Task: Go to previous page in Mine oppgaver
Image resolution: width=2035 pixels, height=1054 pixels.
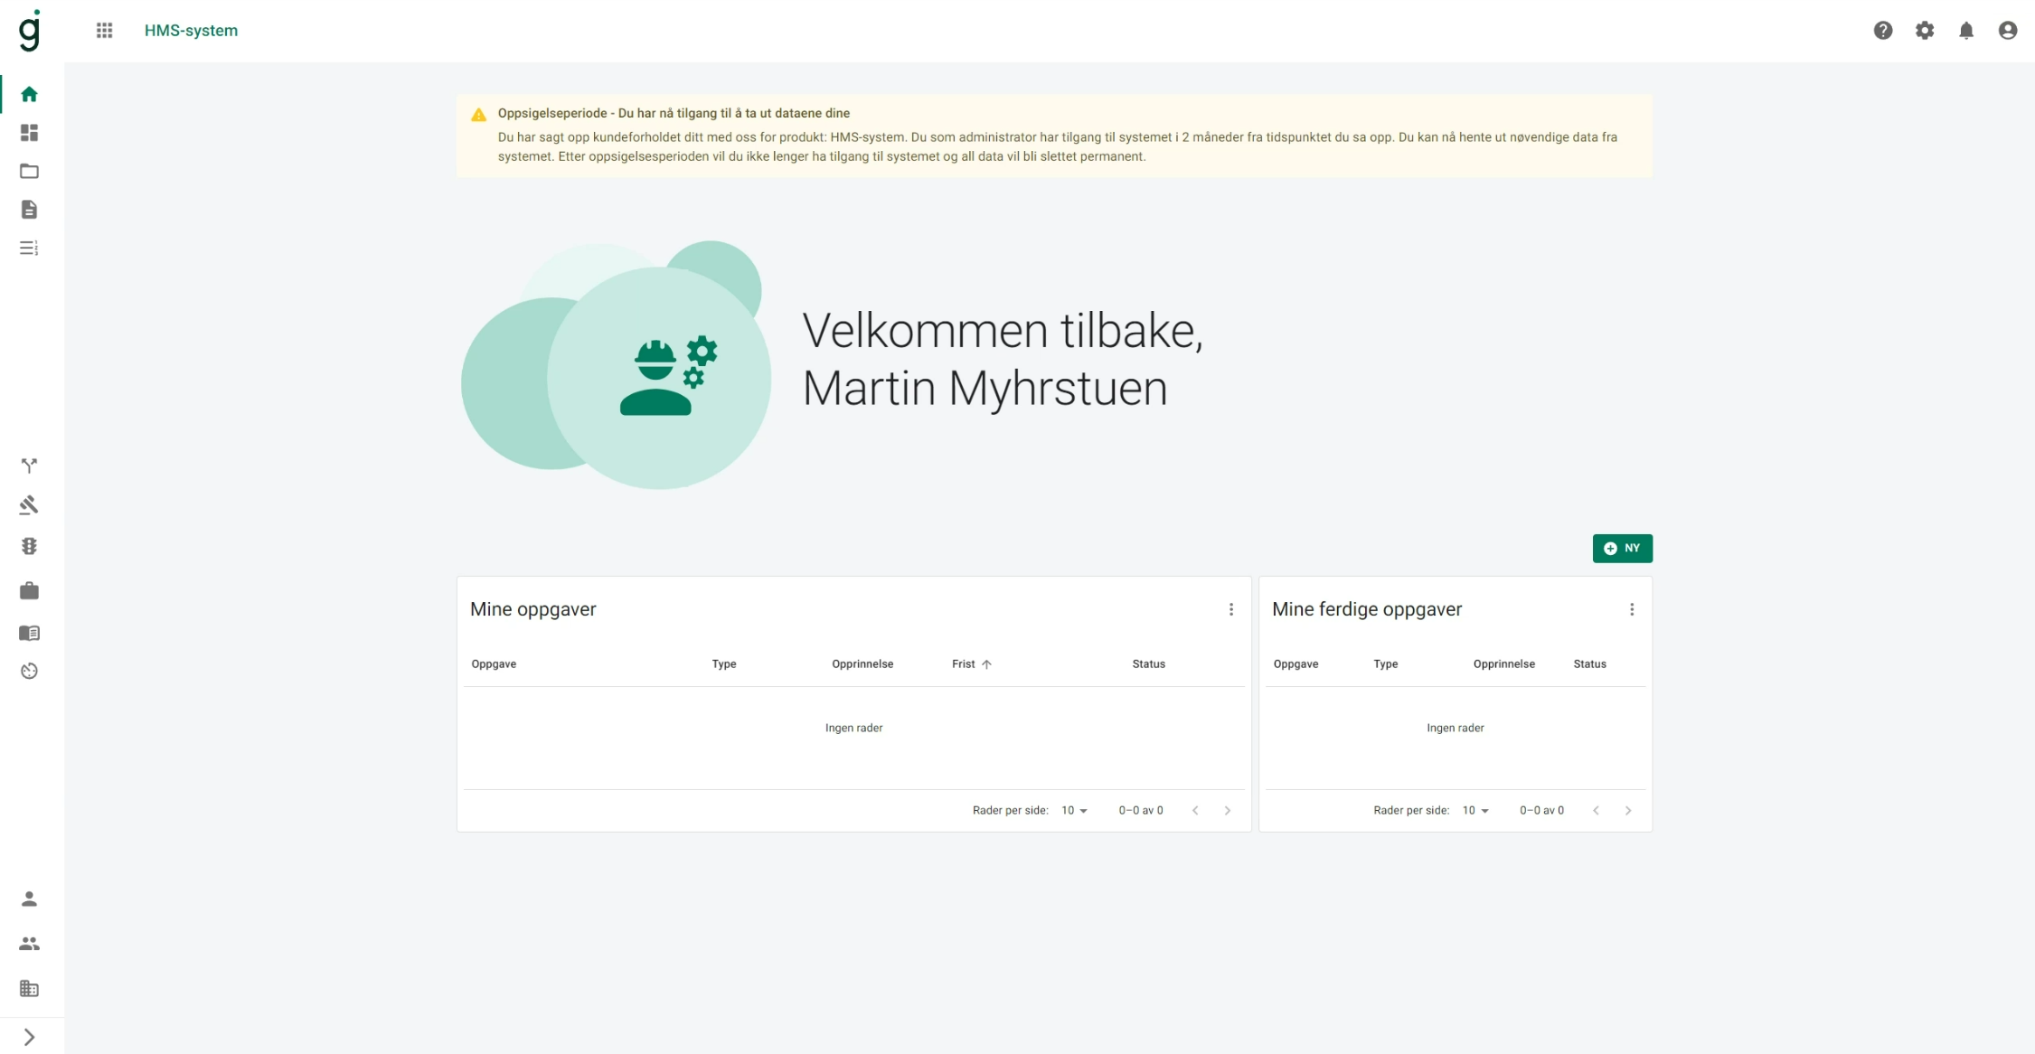Action: [x=1195, y=810]
